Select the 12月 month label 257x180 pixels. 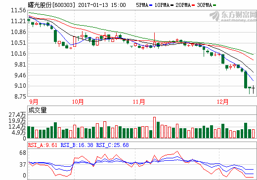coord(222,102)
